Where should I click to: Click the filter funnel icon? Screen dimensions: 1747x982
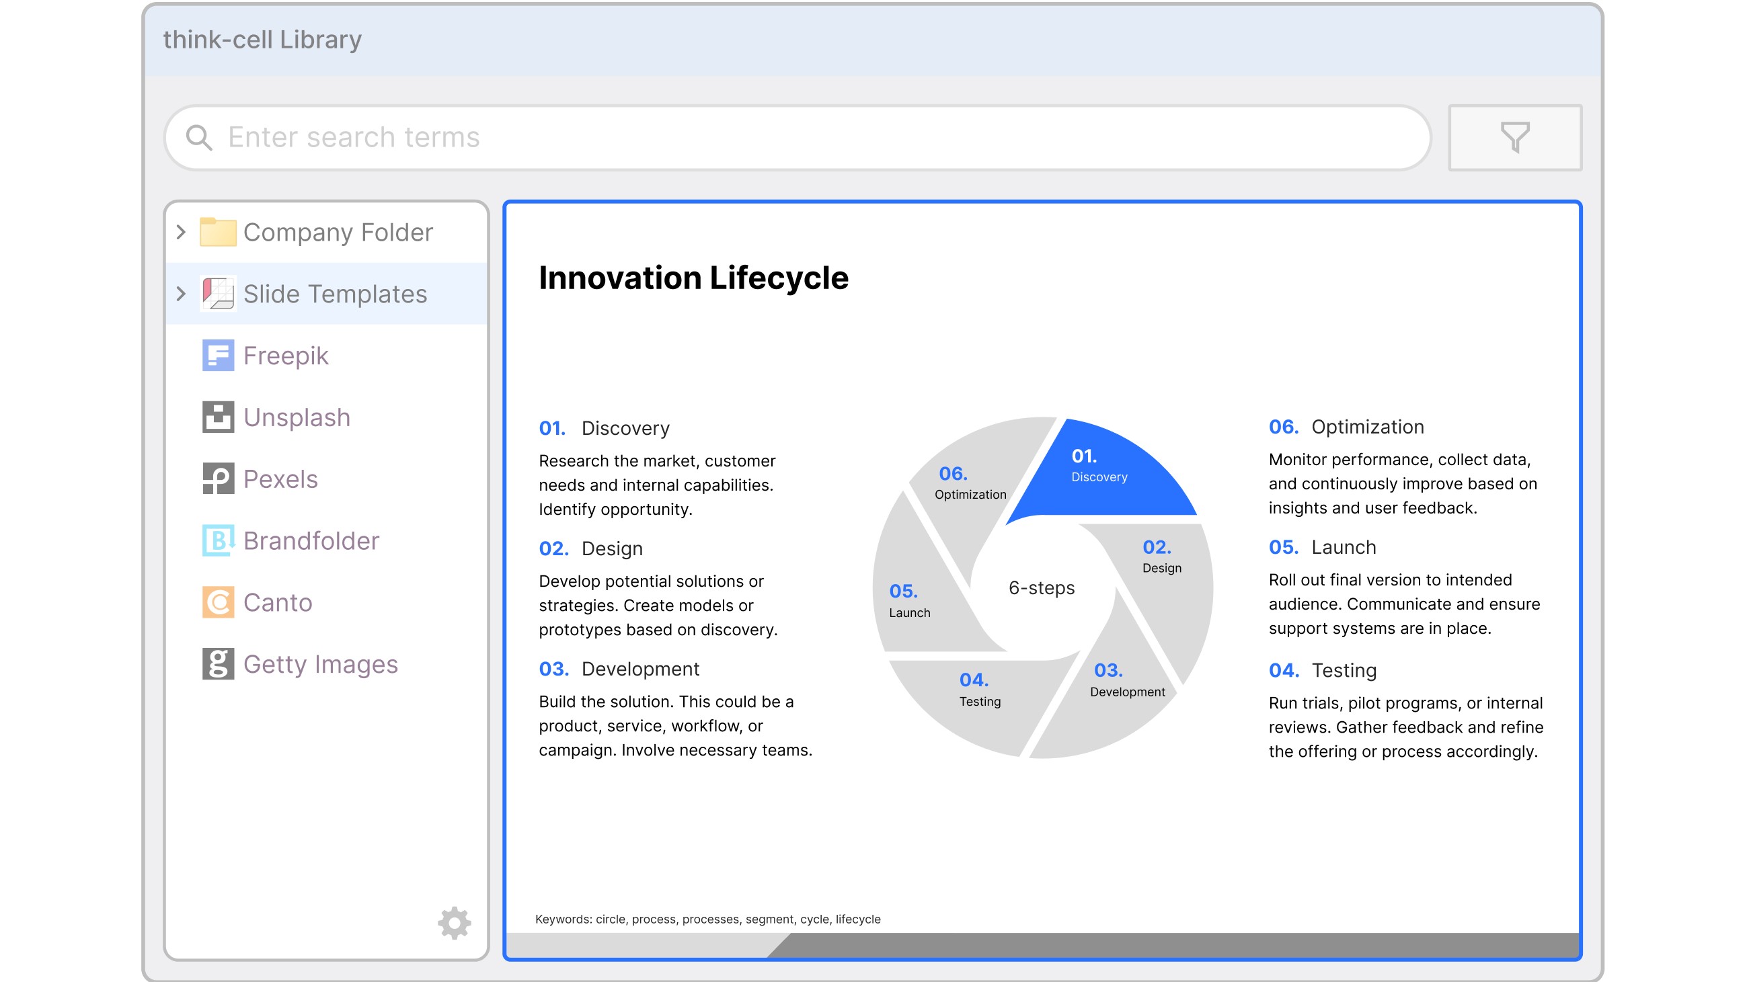[x=1514, y=138]
